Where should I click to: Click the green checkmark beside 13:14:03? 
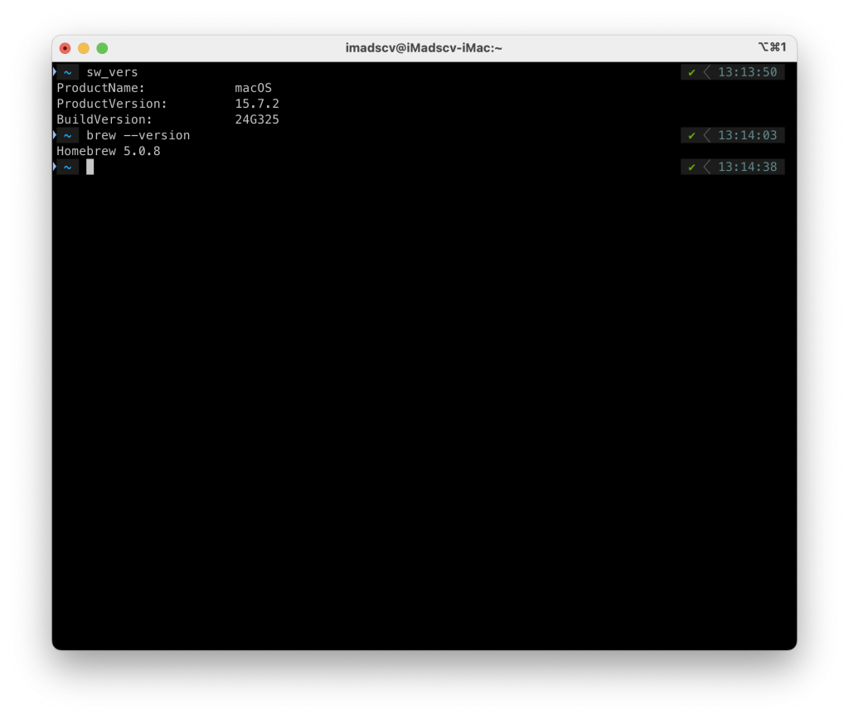[x=691, y=136]
